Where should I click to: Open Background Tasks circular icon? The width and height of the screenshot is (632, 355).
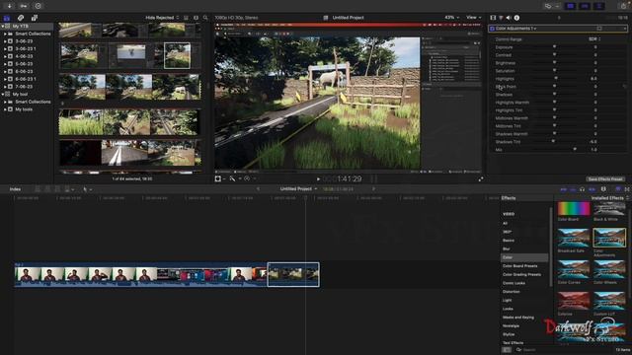pos(39,6)
